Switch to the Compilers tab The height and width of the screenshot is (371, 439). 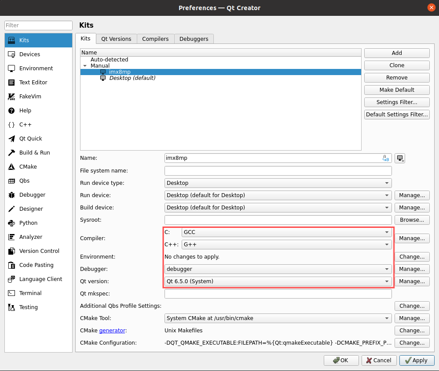click(x=155, y=39)
